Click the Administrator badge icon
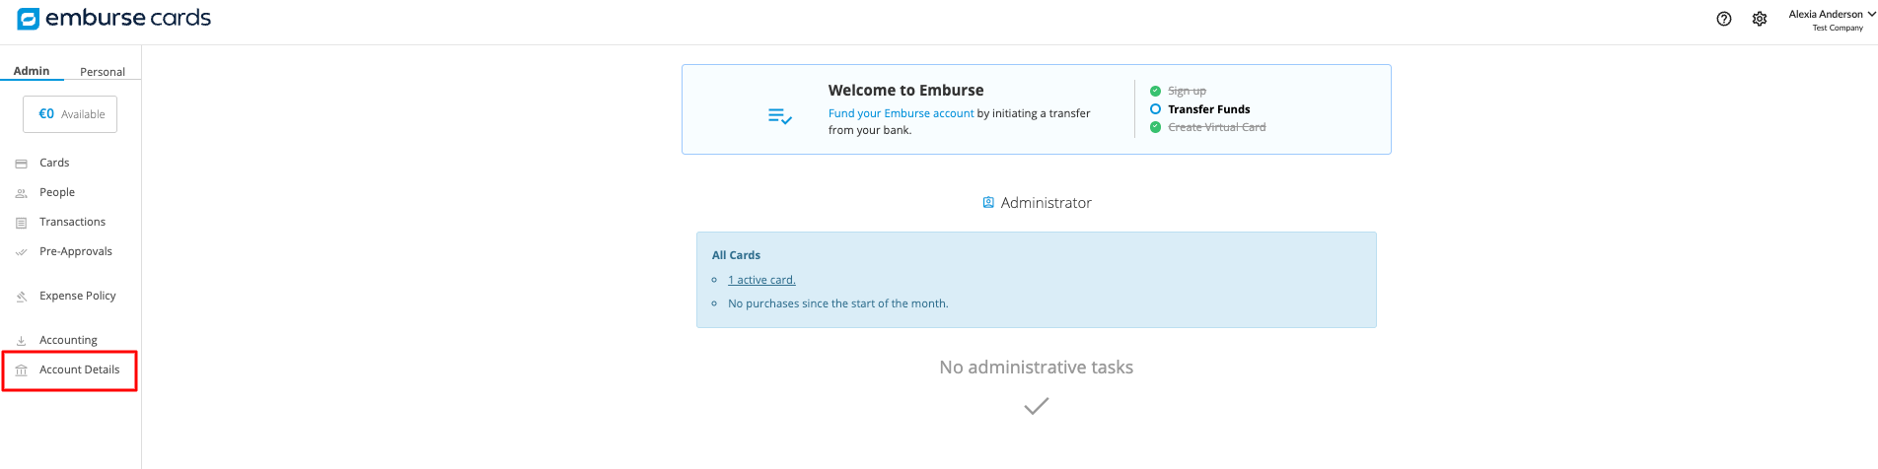Image resolution: width=1878 pixels, height=469 pixels. [x=988, y=202]
